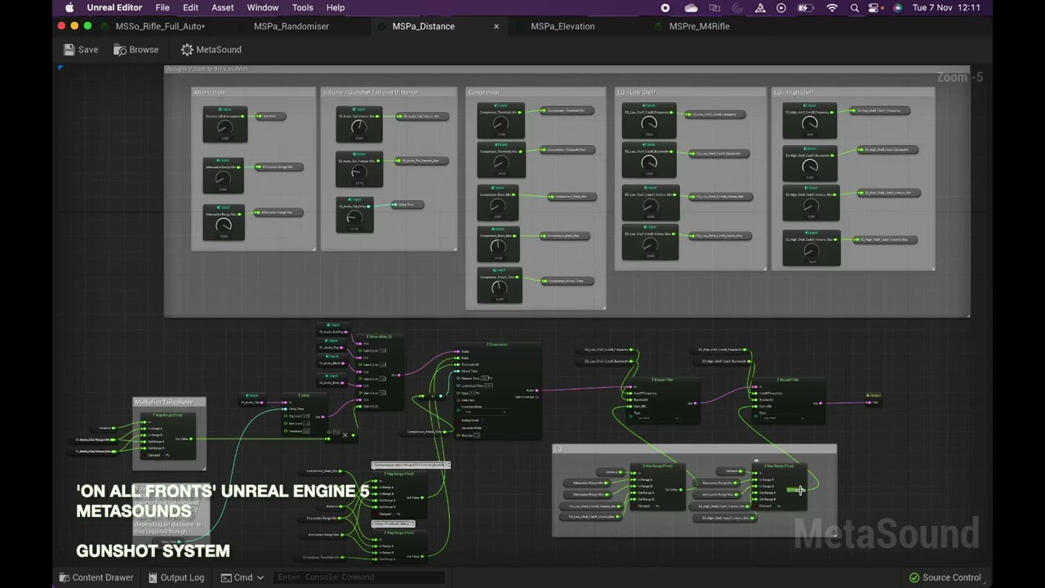
Task: Select the Attenuation comment box title
Action: pyautogui.click(x=209, y=92)
